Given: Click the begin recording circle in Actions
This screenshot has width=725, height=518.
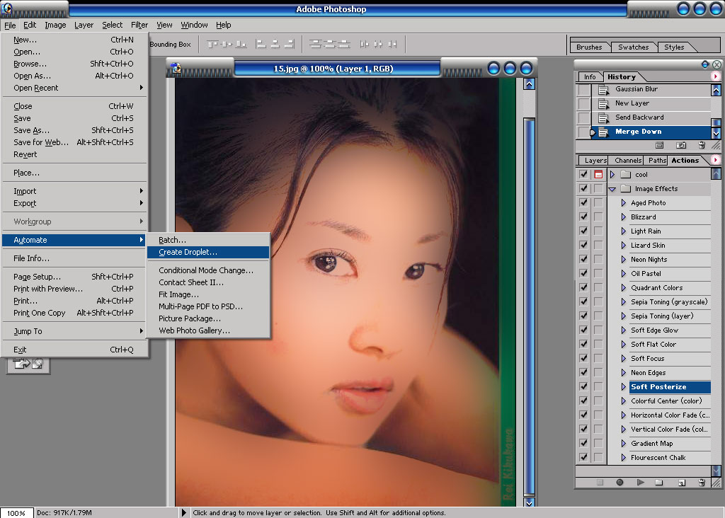Looking at the screenshot, I should pos(620,483).
